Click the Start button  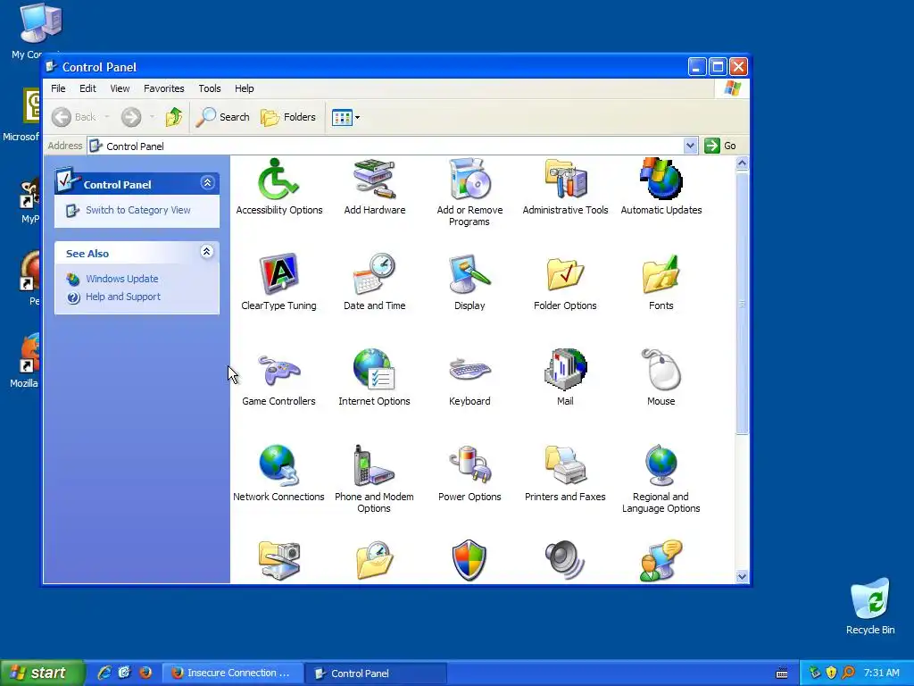pos(41,673)
